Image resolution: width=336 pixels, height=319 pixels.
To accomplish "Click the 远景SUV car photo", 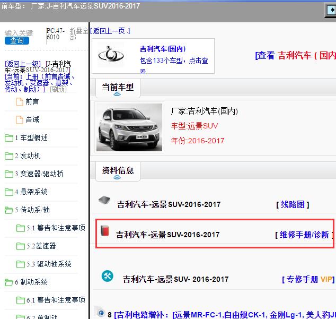I will click(129, 127).
